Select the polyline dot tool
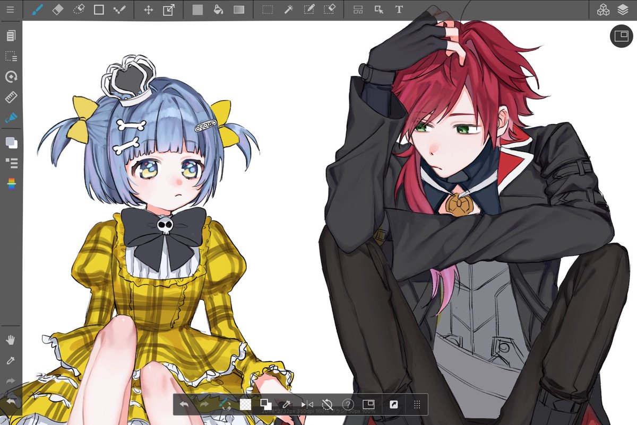637x425 pixels. (119, 10)
